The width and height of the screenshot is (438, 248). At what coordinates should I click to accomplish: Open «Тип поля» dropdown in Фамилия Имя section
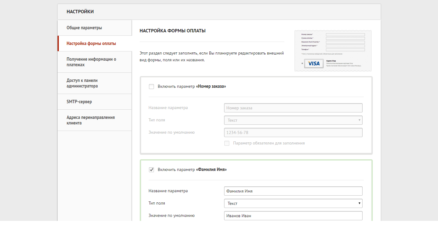293,203
